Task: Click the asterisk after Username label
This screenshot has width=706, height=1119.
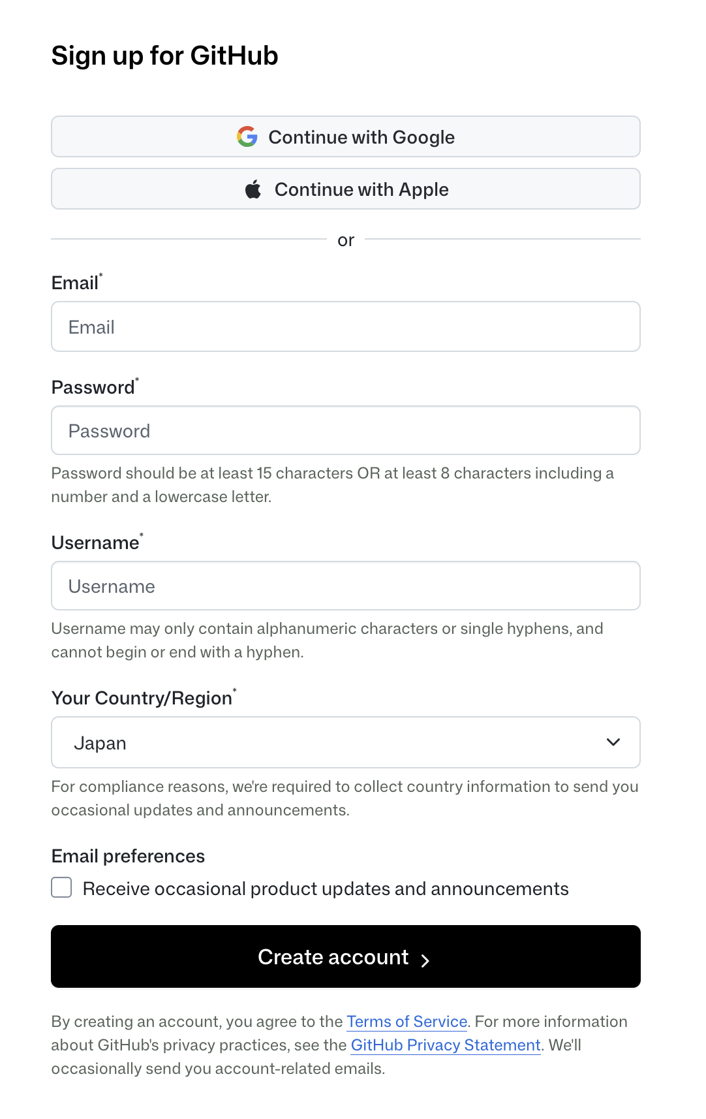Action: (x=142, y=535)
